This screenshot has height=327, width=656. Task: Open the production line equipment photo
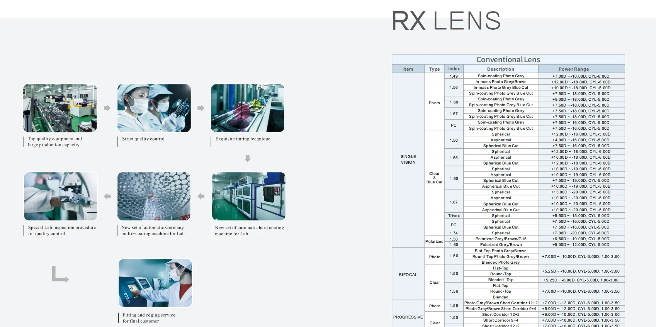click(x=60, y=108)
